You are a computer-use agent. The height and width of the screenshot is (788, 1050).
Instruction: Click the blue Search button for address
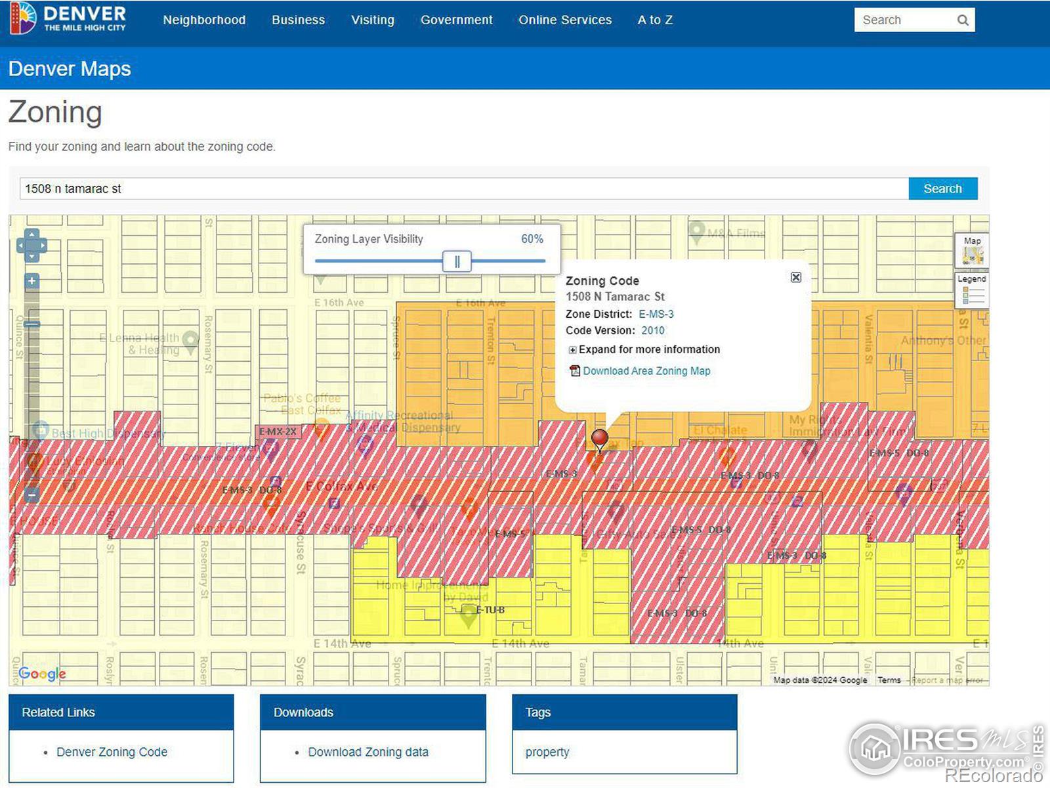tap(942, 188)
